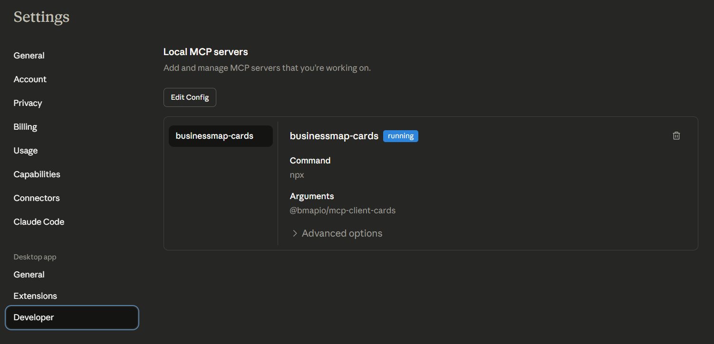The height and width of the screenshot is (344, 714).
Task: Select businessmap-cards in the server list
Action: 221,136
